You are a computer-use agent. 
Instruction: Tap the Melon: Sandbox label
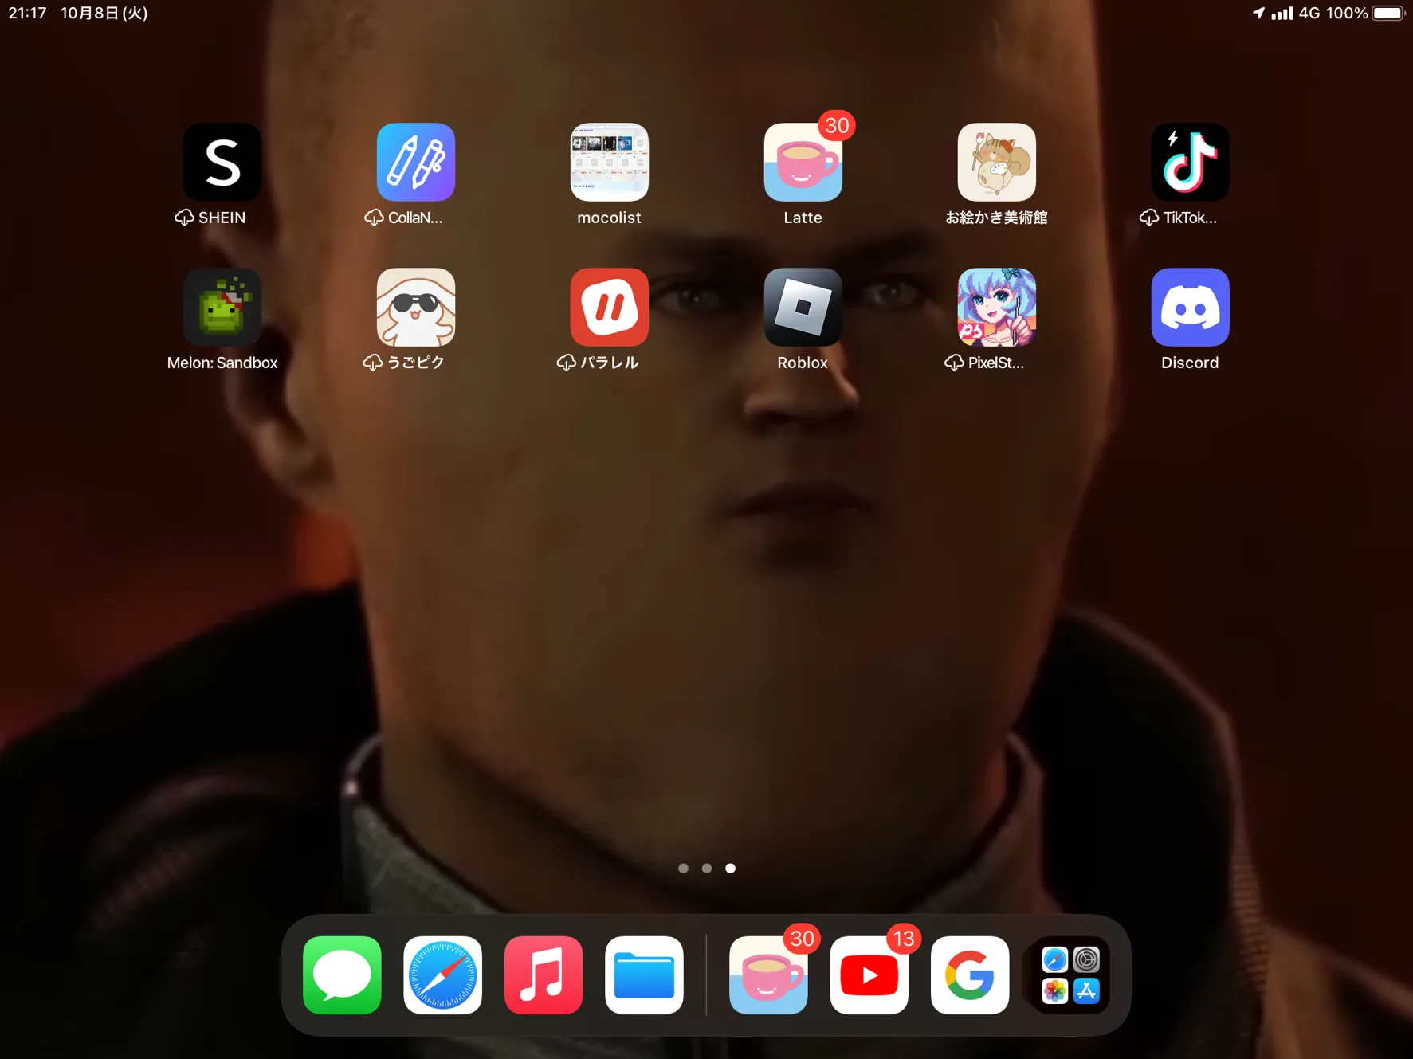[x=222, y=363]
